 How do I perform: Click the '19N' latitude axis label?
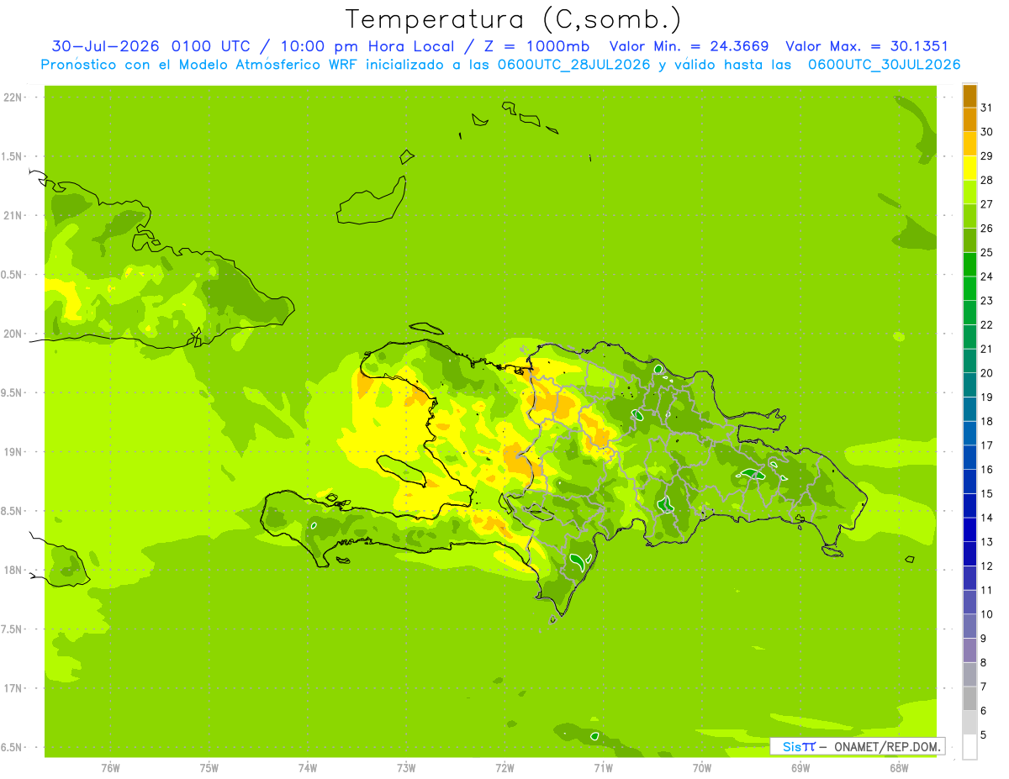point(13,452)
